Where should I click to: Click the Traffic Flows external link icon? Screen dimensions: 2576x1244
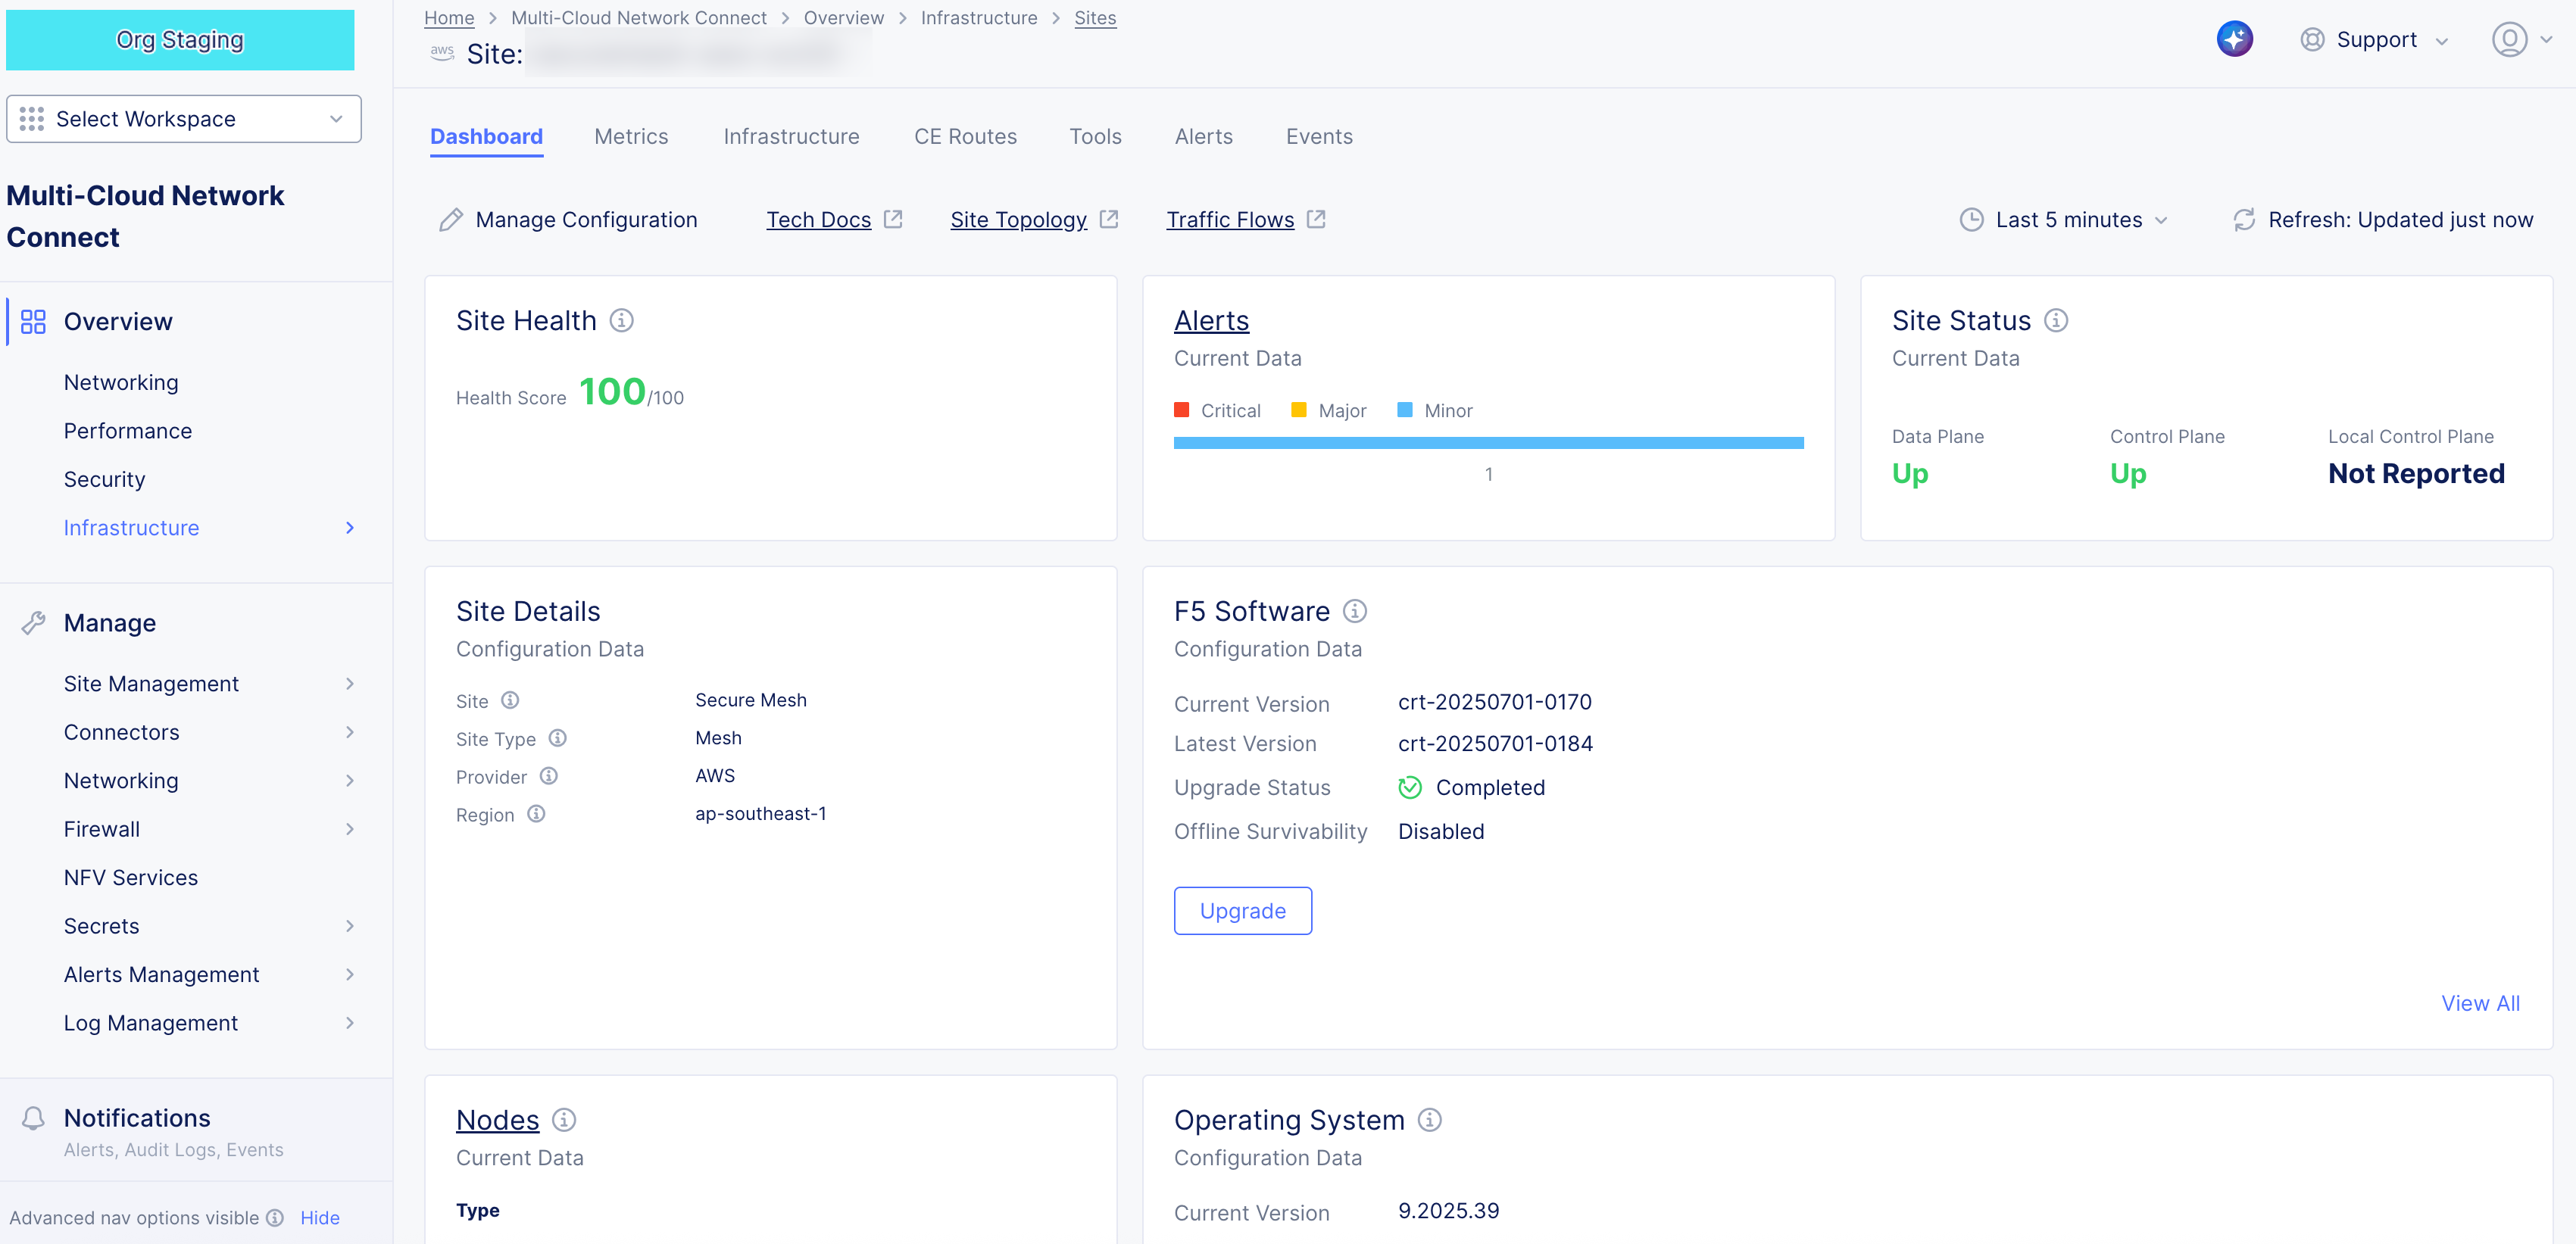pos(1317,218)
